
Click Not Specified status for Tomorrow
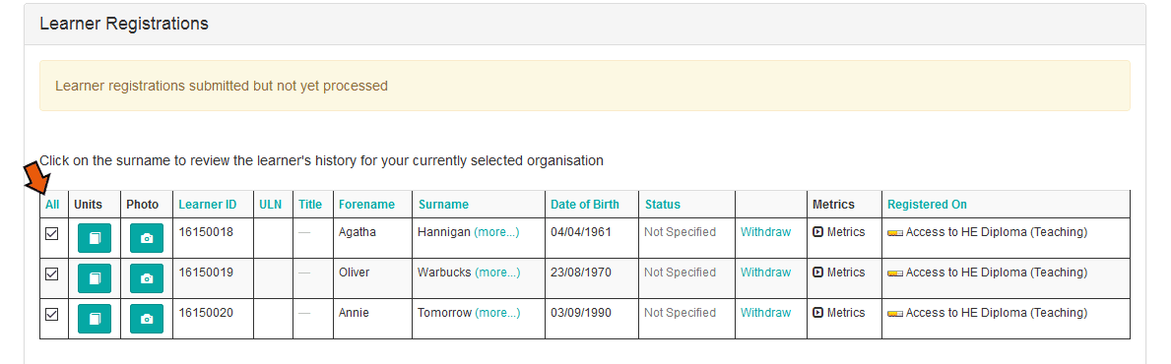tap(681, 313)
